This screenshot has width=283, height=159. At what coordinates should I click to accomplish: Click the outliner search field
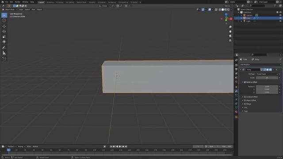tap(257, 6)
